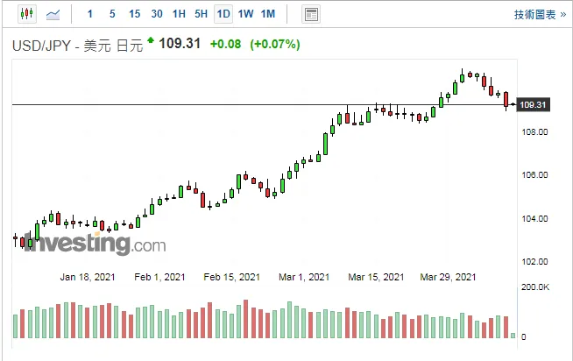Click the Feb 15, 2021 date label

(231, 277)
